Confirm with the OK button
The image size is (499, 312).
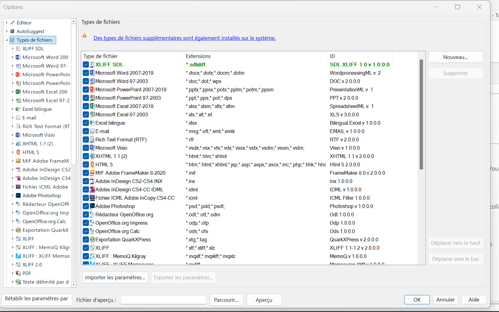pyautogui.click(x=417, y=300)
